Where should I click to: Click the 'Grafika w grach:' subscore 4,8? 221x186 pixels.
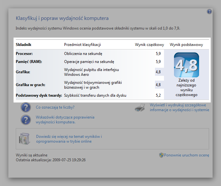tap(158, 85)
